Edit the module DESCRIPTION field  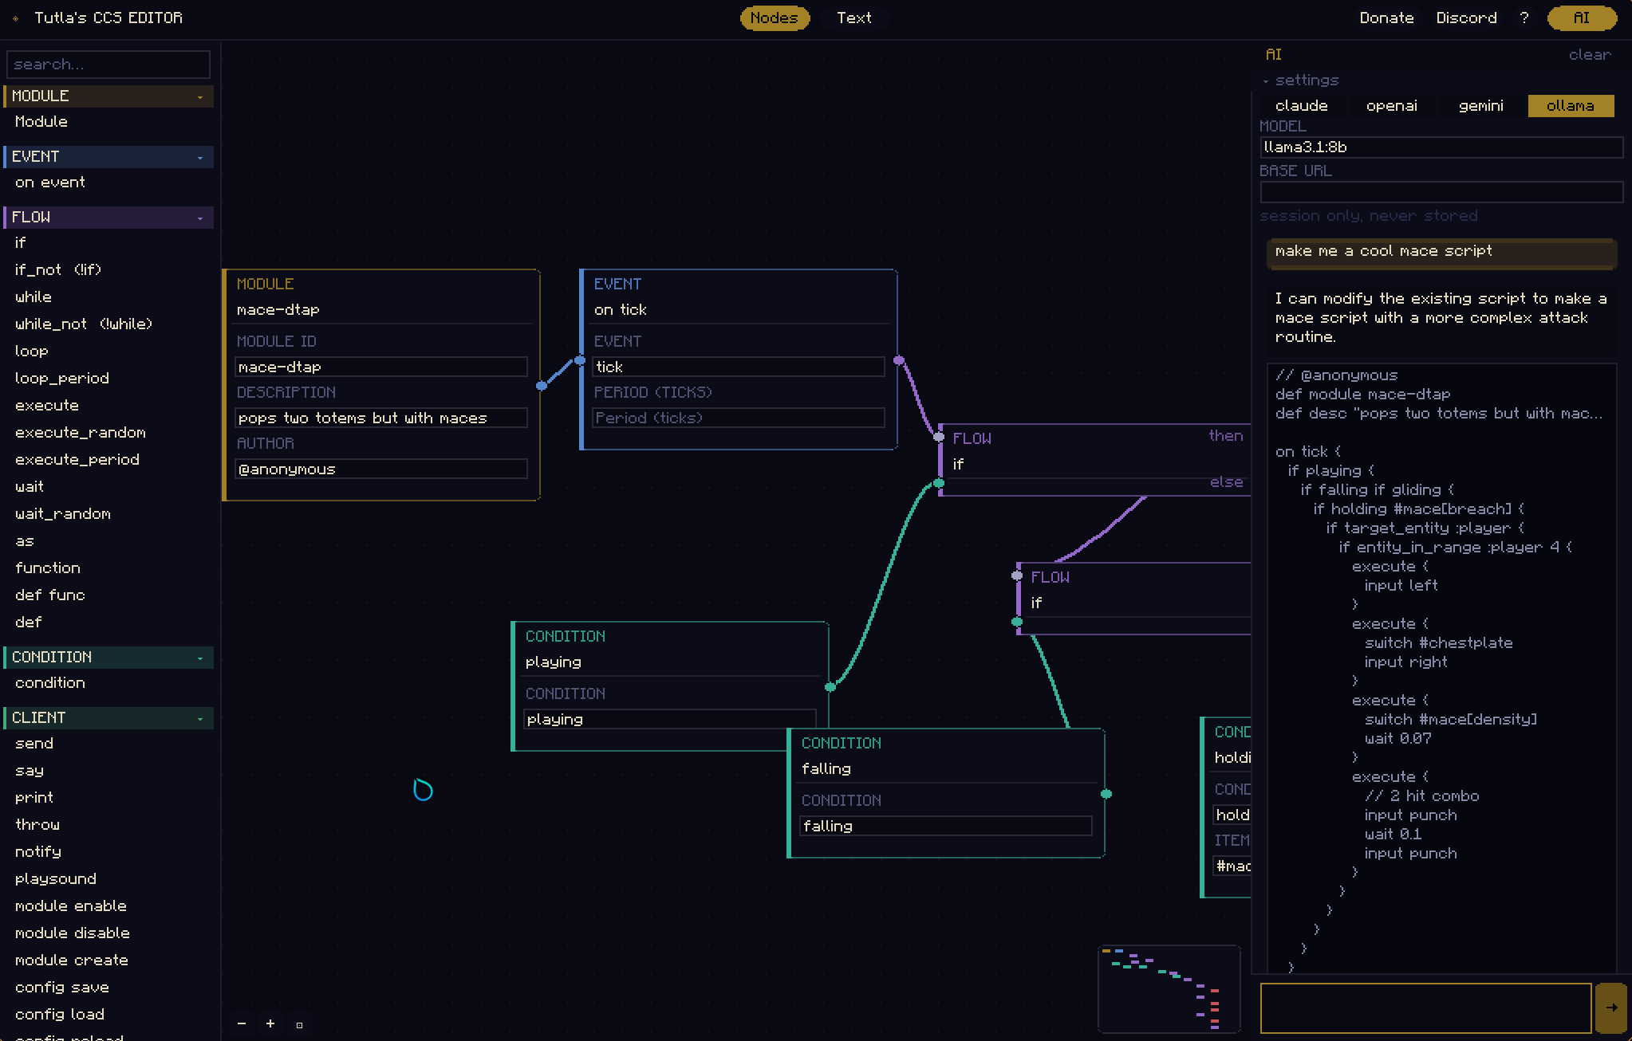click(381, 418)
